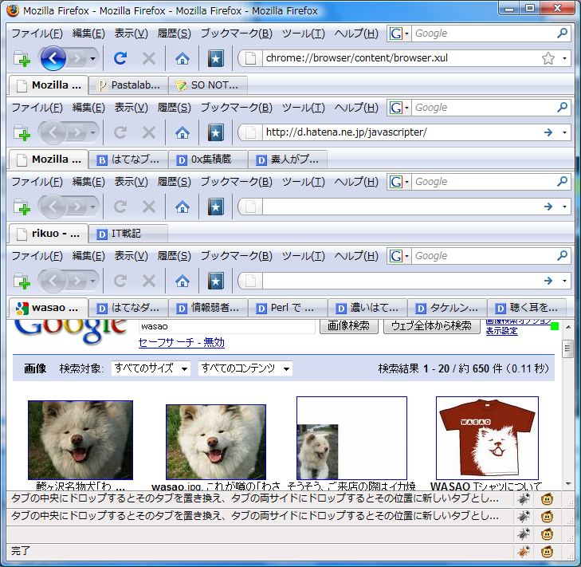This screenshot has width=581, height=567.
Task: Open the 情報弱者... tab
Action: click(x=208, y=308)
